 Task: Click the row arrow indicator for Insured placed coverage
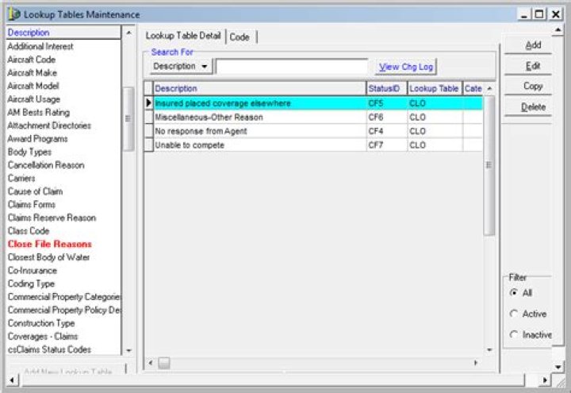(x=148, y=103)
